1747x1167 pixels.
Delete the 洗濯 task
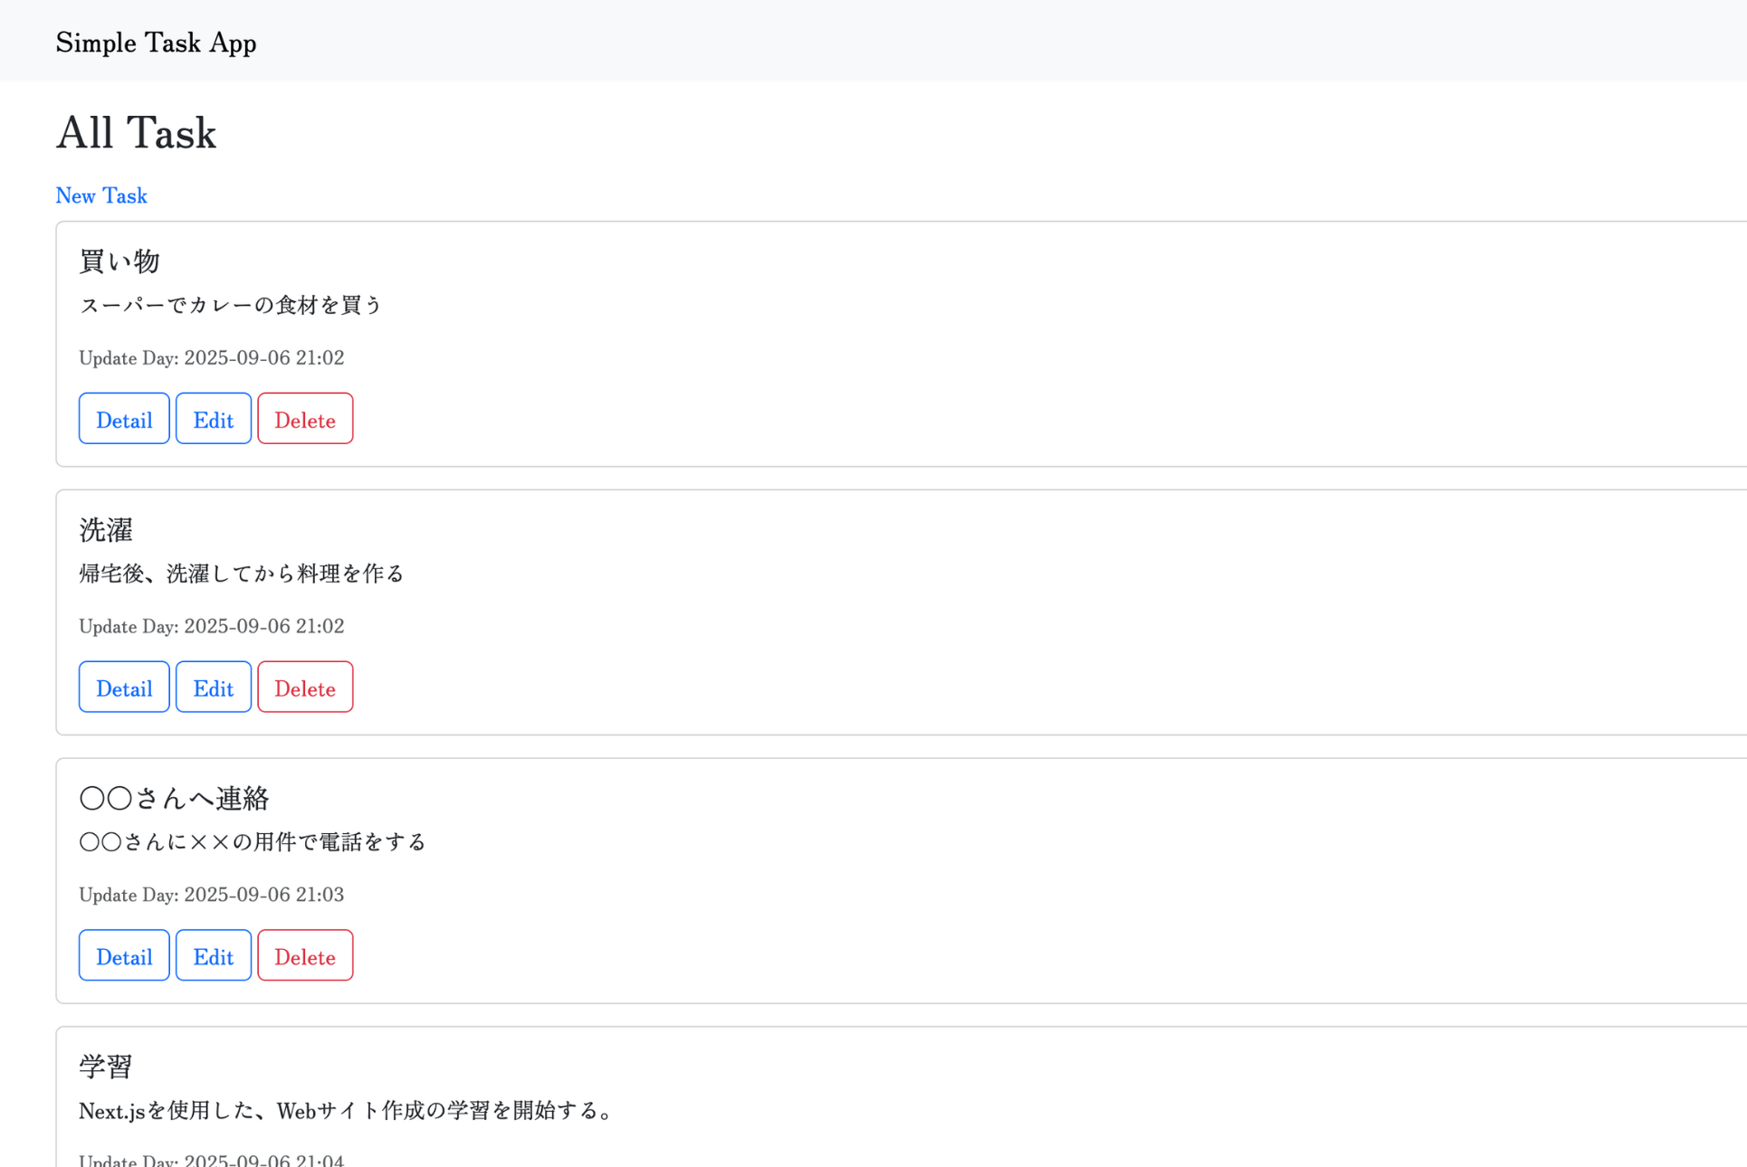[305, 688]
